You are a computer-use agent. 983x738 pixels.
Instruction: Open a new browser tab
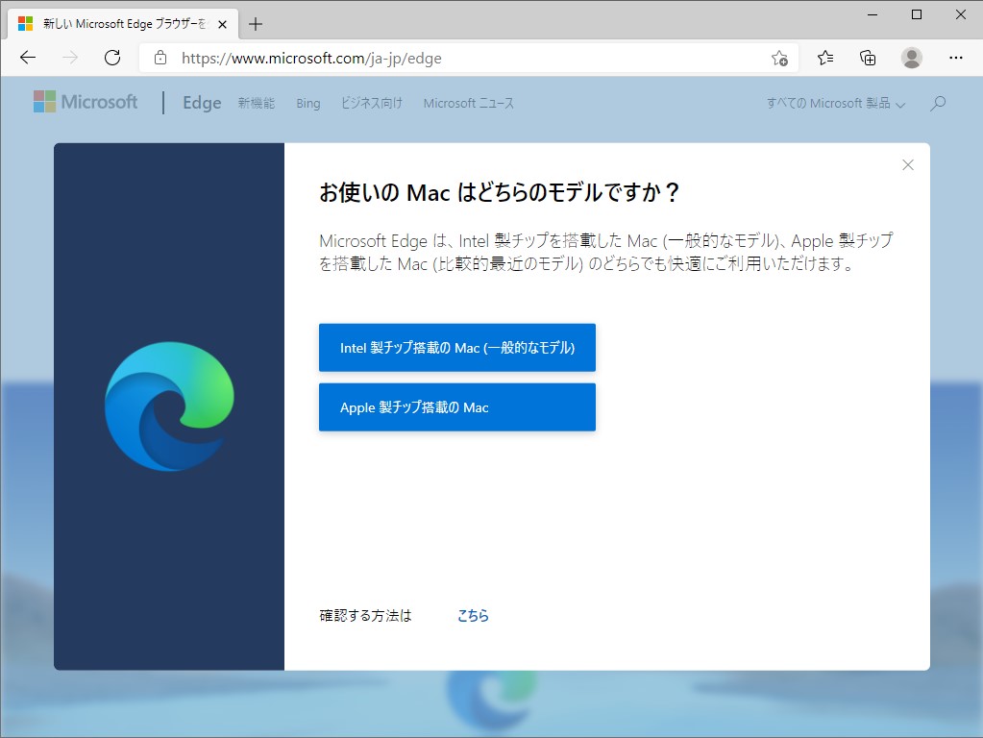click(255, 23)
